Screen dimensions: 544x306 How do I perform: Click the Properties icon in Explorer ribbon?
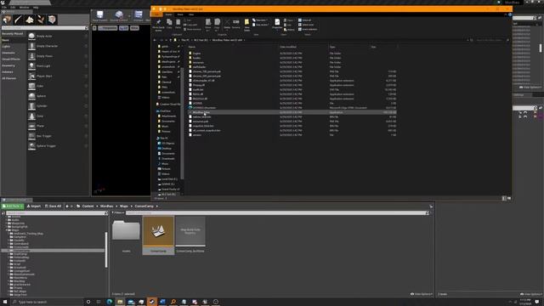point(277,25)
